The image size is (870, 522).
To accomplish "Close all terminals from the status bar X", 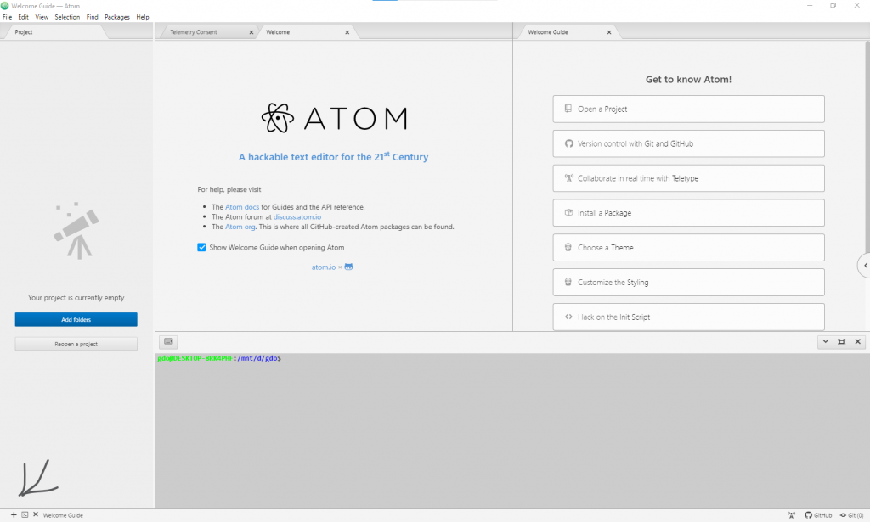I will point(36,515).
